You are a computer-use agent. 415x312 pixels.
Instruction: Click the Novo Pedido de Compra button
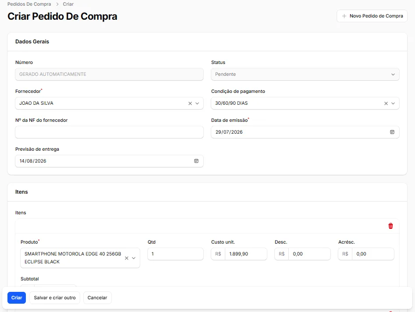(x=372, y=16)
